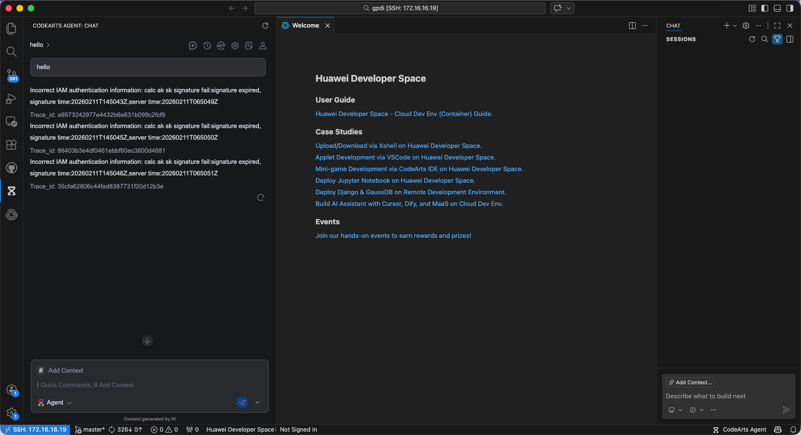This screenshot has width=801, height=435.
Task: Toggle the primary sidebar layout button
Action: 765,8
